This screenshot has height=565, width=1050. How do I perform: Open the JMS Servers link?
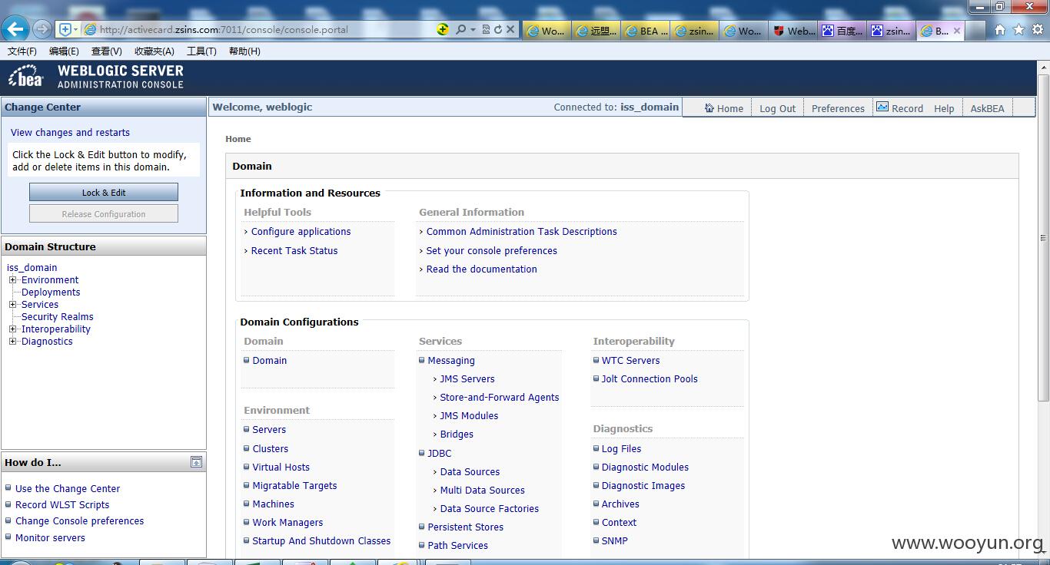[x=467, y=378]
